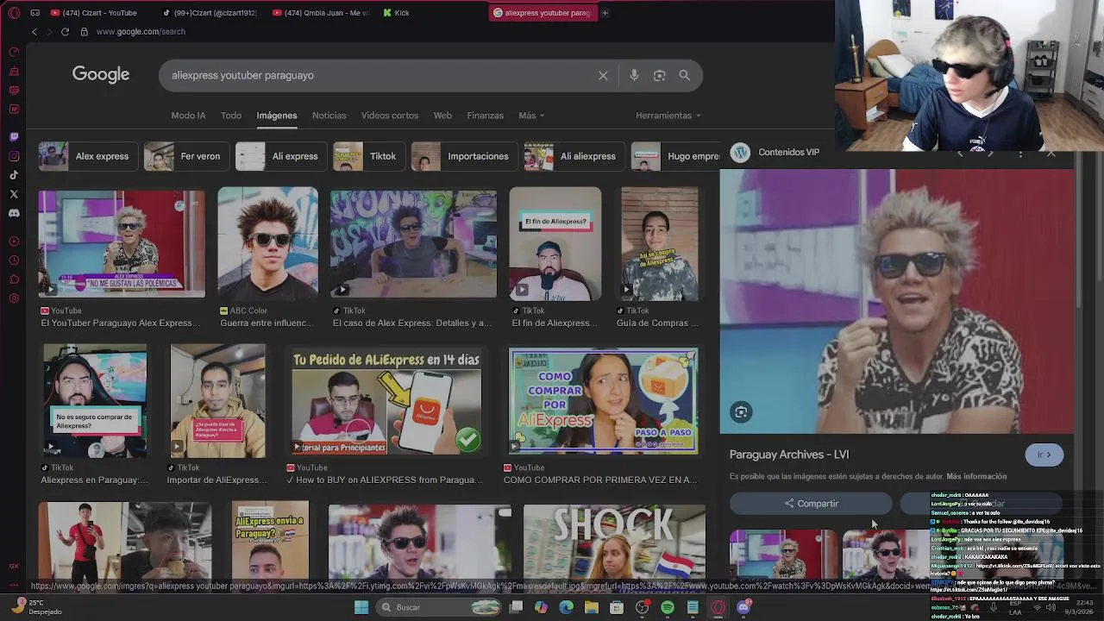Open the Windows Start menu

pyautogui.click(x=361, y=607)
